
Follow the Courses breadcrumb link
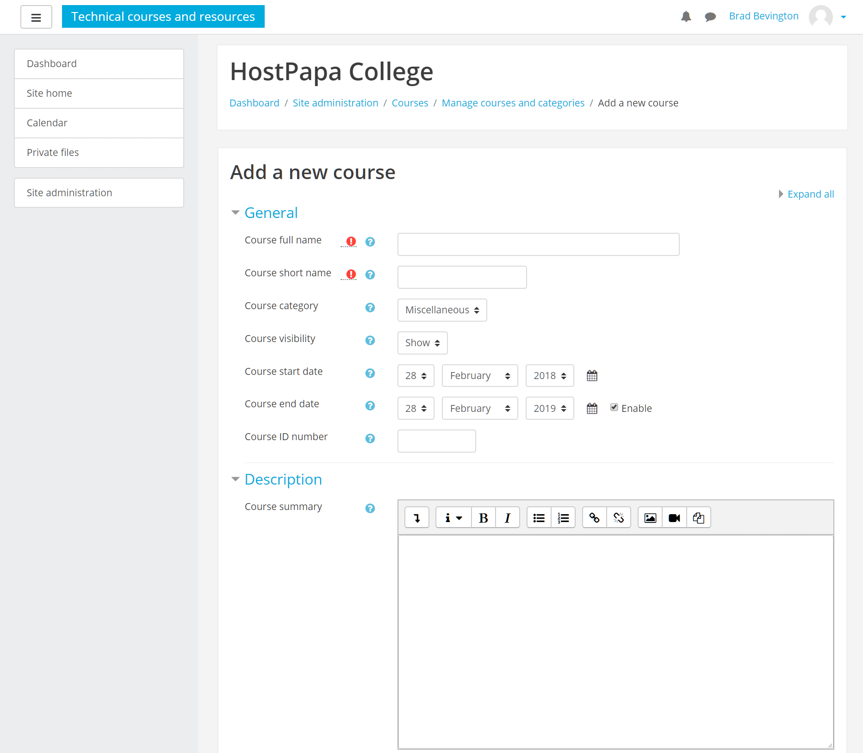click(410, 103)
